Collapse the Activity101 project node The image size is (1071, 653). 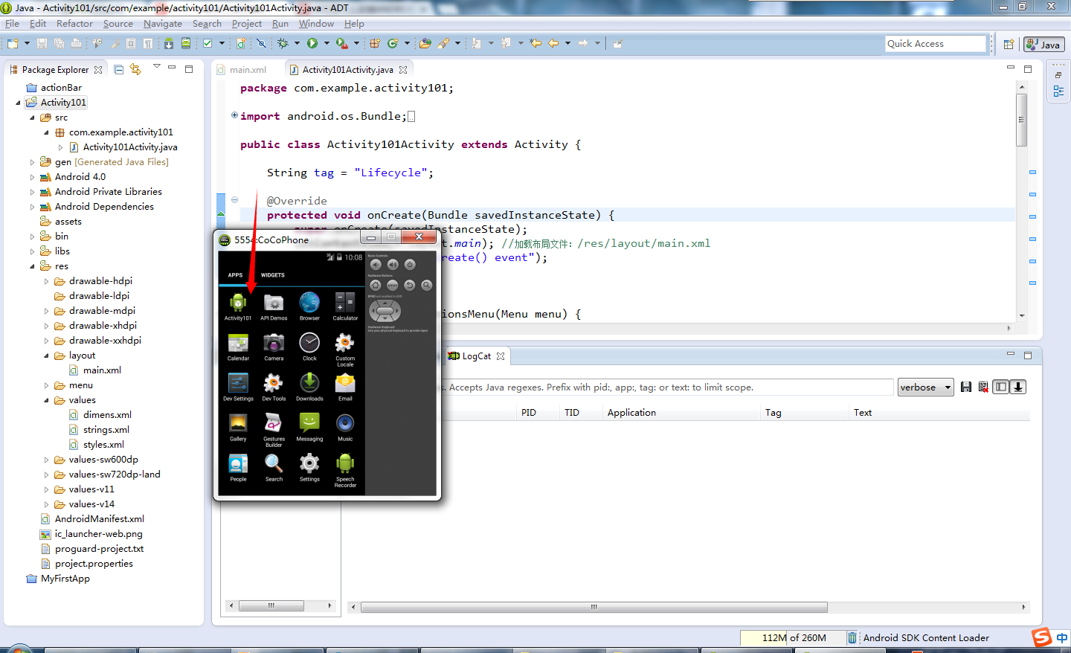(19, 103)
